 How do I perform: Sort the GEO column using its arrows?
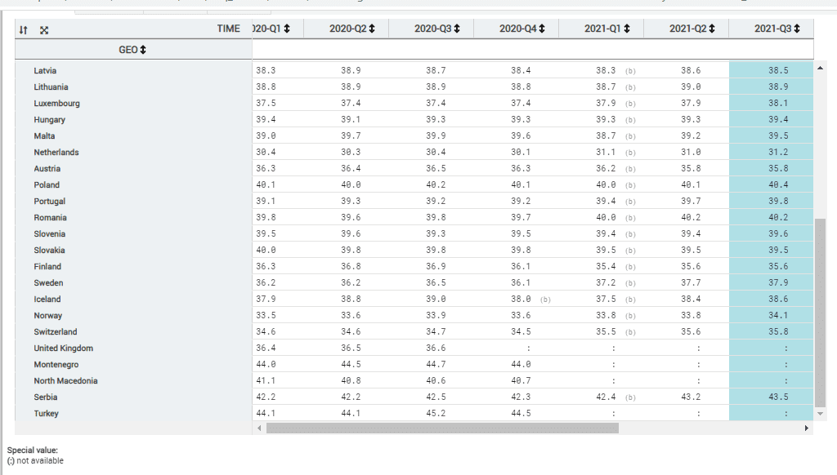(x=144, y=50)
